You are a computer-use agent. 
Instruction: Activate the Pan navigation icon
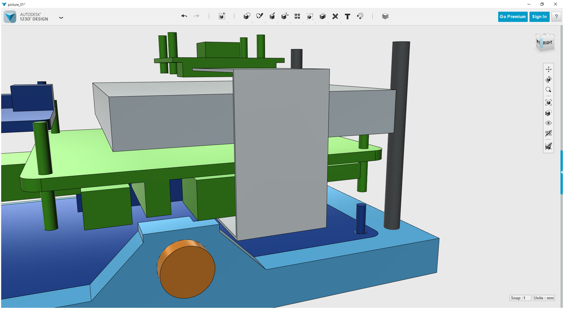548,69
